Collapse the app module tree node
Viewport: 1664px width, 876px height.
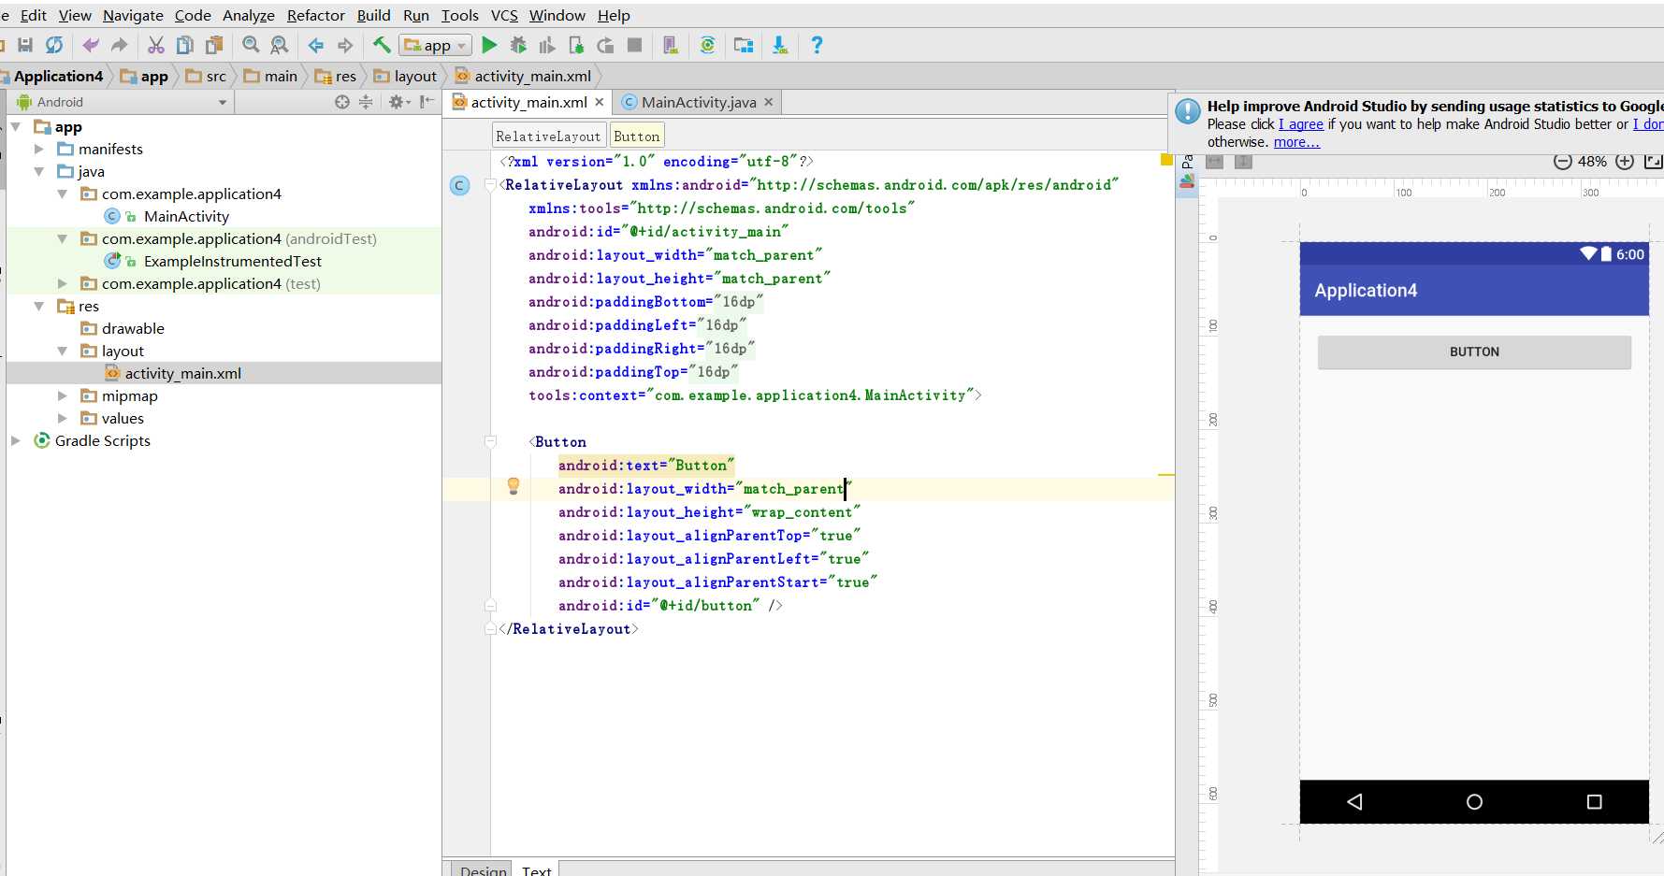coord(16,126)
